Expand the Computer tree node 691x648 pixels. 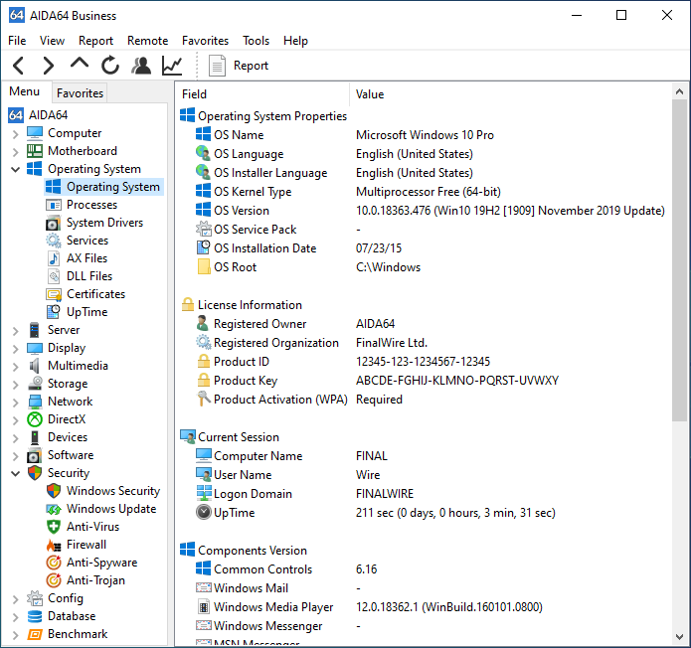point(15,134)
